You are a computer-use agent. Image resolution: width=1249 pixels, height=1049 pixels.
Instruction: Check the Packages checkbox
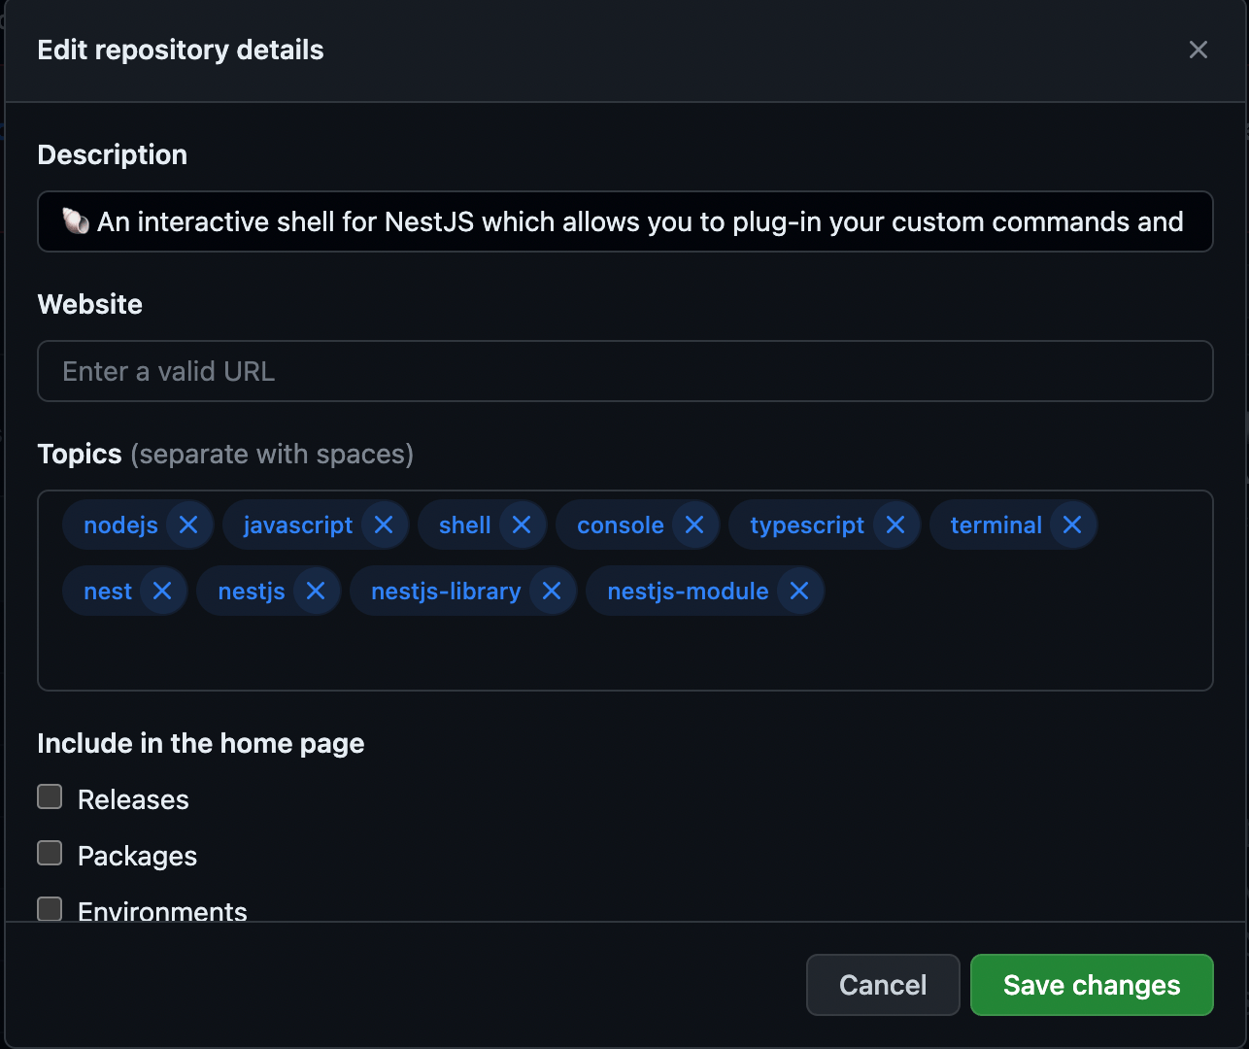(x=50, y=852)
